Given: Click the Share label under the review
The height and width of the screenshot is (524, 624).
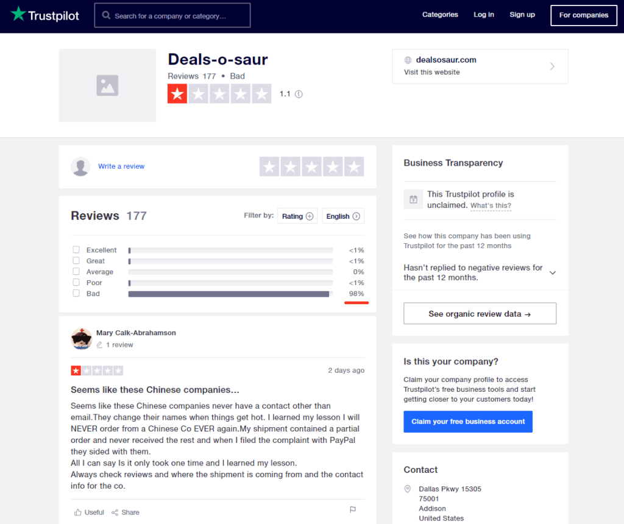Looking at the screenshot, I should coord(130,512).
